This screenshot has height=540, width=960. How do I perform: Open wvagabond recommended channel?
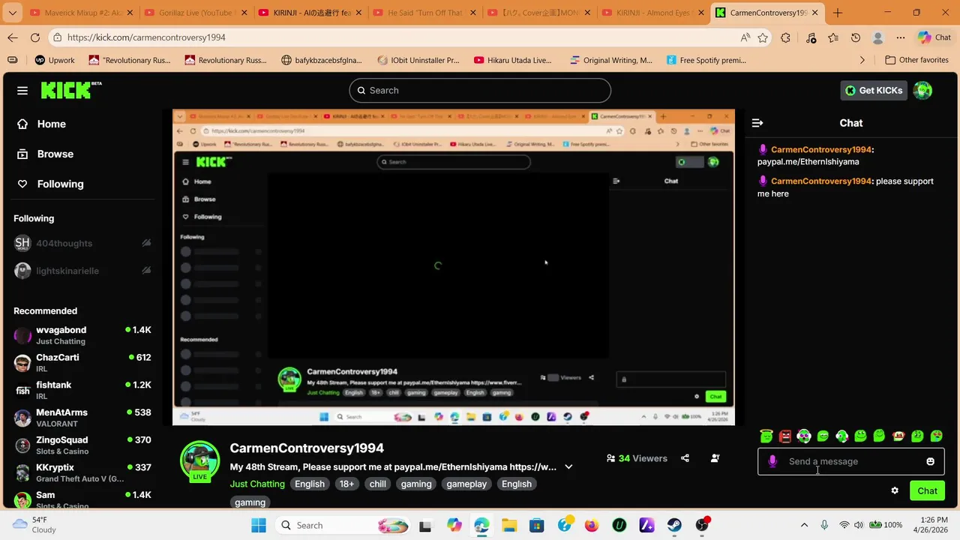(82, 335)
